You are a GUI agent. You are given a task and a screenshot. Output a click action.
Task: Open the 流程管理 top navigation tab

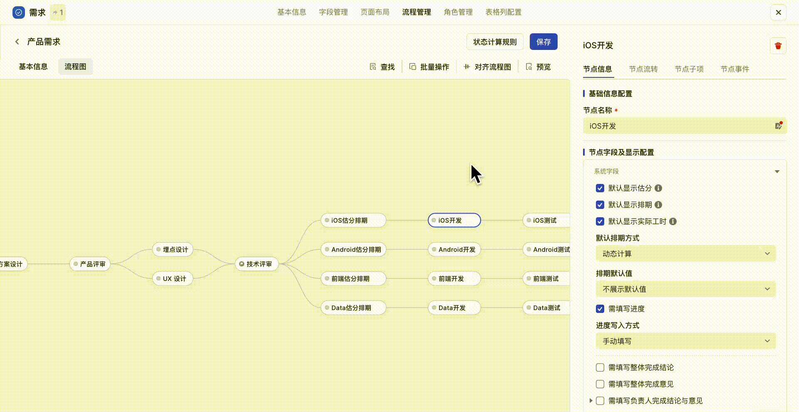tap(417, 12)
